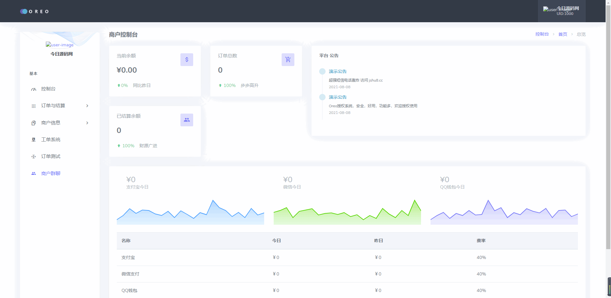The width and height of the screenshot is (611, 298).
Task: Click the second announcement timeline dot
Action: point(322,97)
